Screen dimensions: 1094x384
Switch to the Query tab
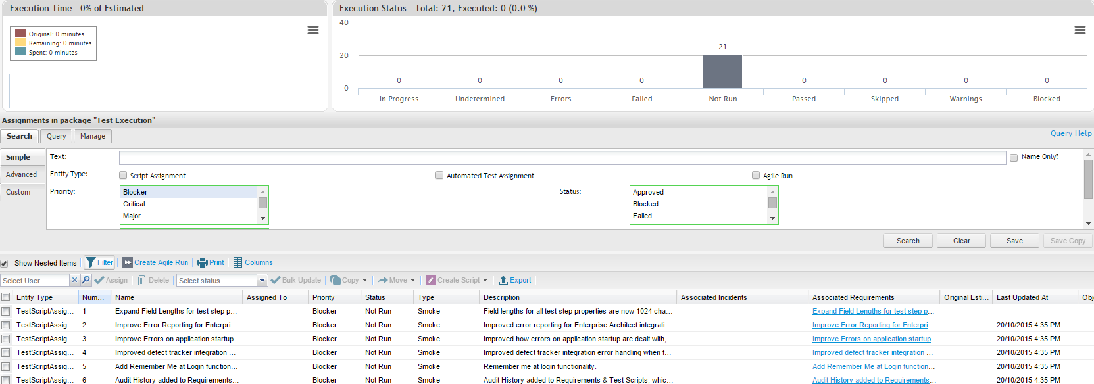coord(56,136)
